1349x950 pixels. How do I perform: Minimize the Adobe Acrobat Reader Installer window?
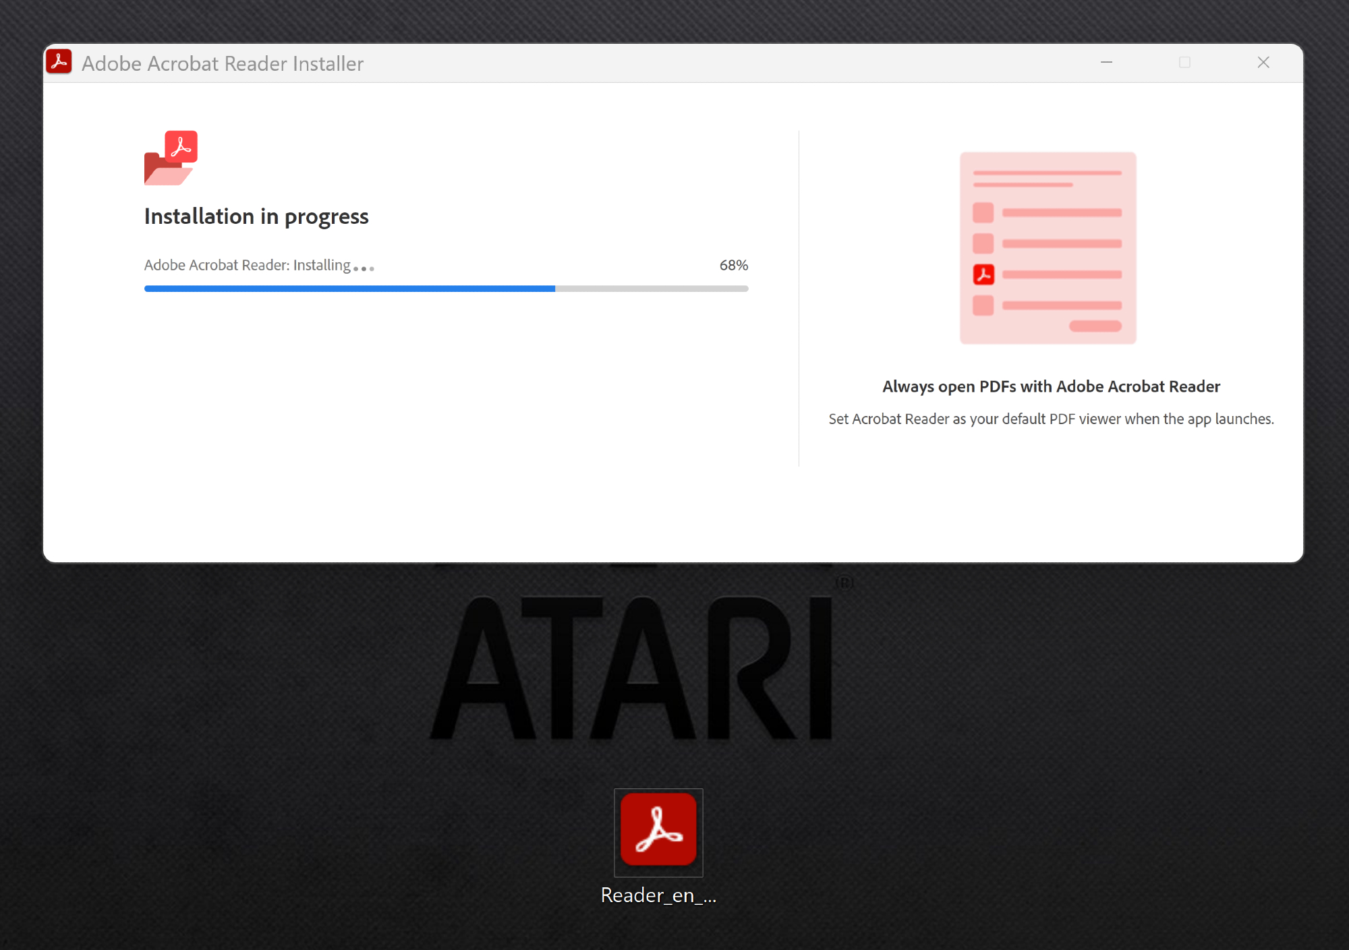1107,63
